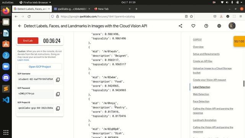Open a new browser tab with plus

click(x=136, y=9)
